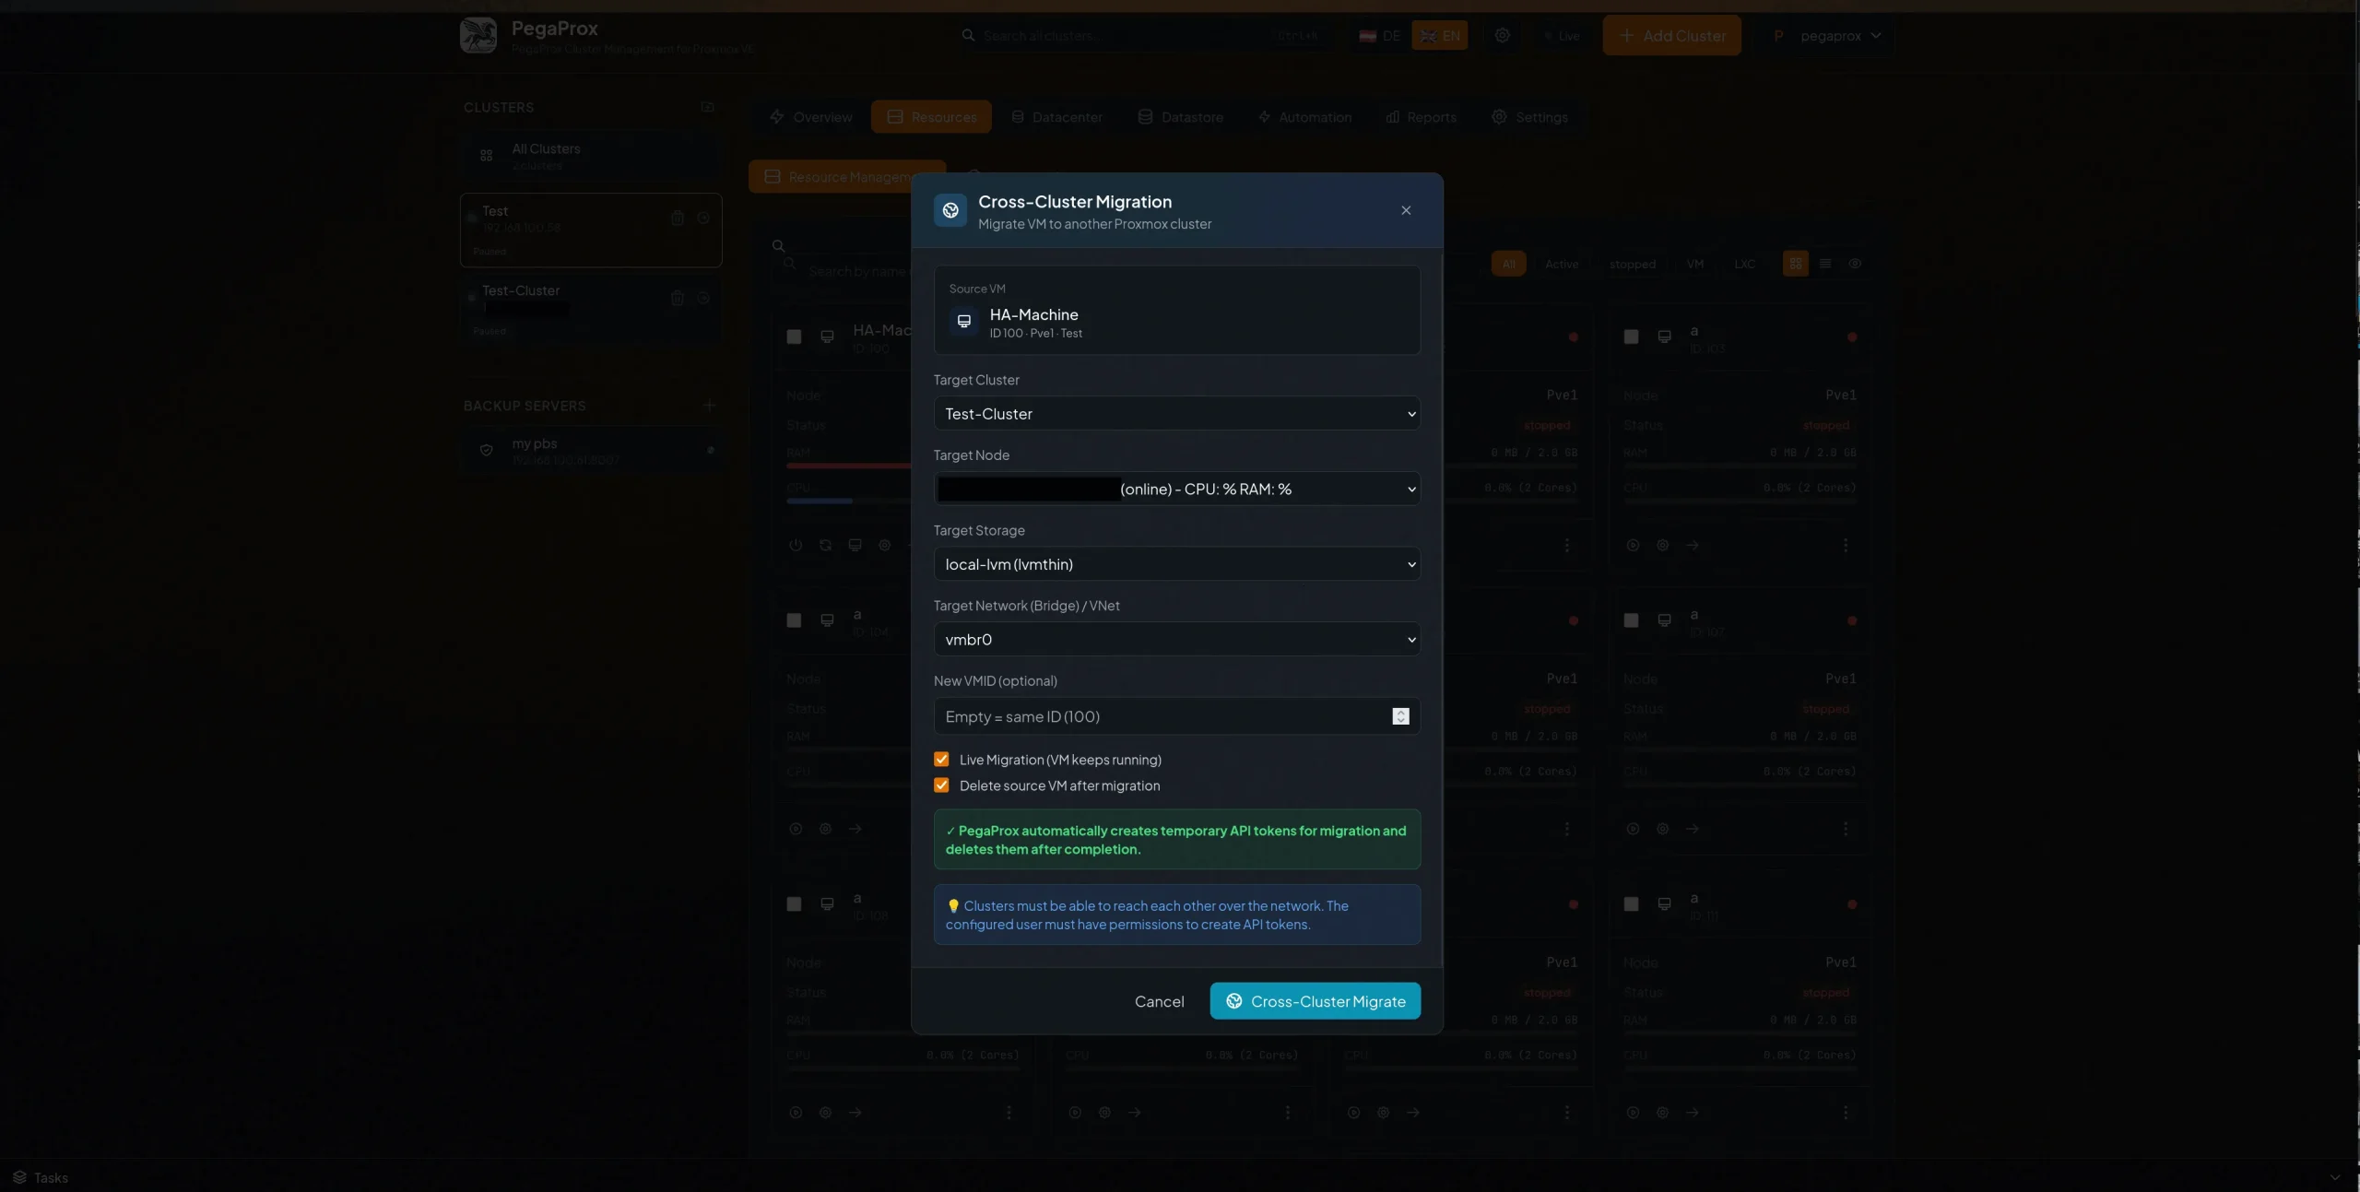Select checkbox for VM ID 103

point(1631,336)
